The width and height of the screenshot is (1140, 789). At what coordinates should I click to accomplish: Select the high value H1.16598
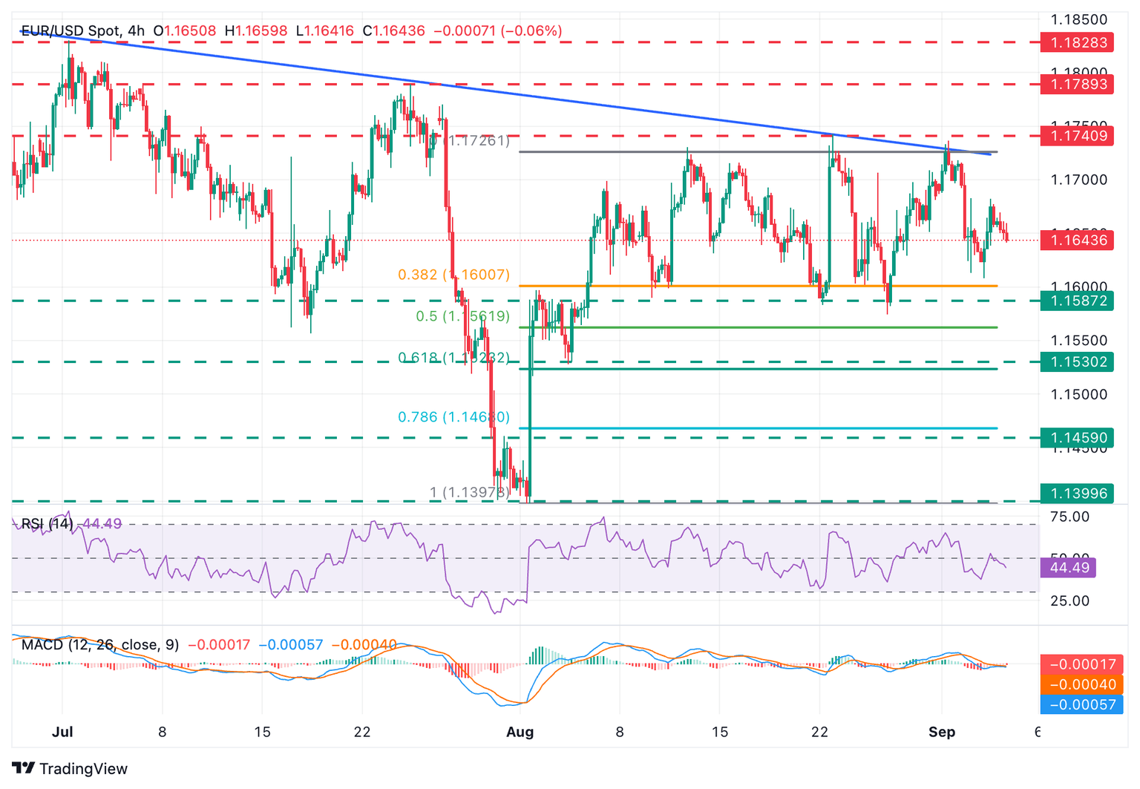256,31
